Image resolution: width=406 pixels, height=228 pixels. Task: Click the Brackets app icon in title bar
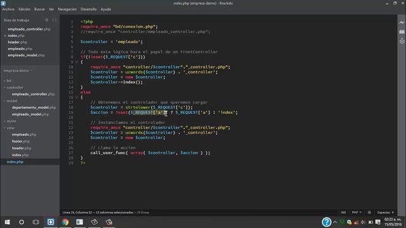(x=3, y=3)
